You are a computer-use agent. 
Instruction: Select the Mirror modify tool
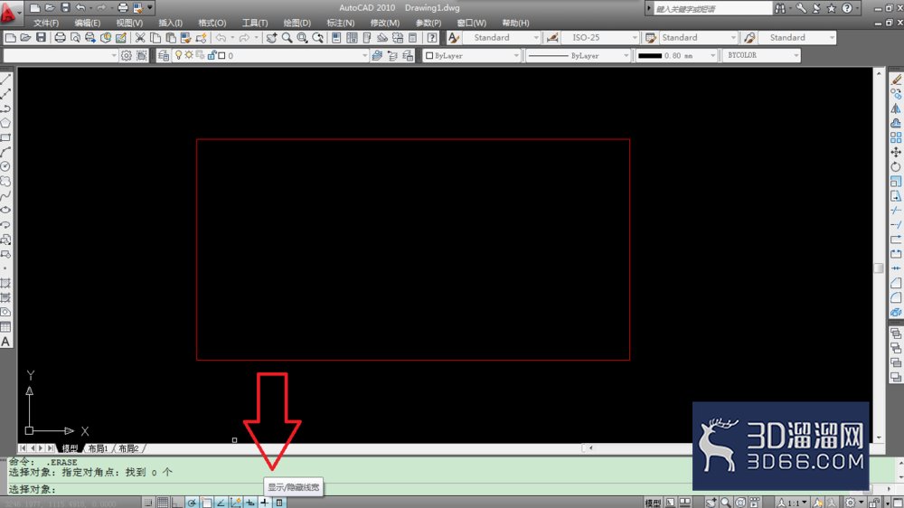[x=895, y=108]
